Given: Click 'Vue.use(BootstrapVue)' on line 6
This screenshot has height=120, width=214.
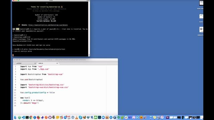Looking at the screenshot, I should click(31, 79).
